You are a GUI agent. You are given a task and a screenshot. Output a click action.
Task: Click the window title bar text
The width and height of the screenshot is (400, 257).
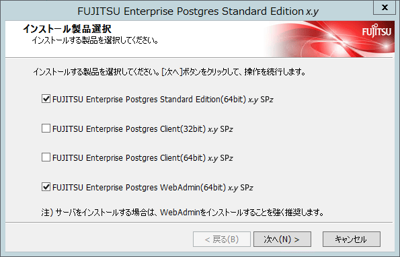point(198,11)
